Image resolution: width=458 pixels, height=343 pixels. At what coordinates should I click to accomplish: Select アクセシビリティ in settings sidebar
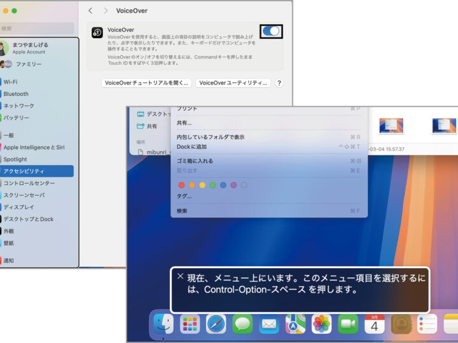pyautogui.click(x=37, y=171)
